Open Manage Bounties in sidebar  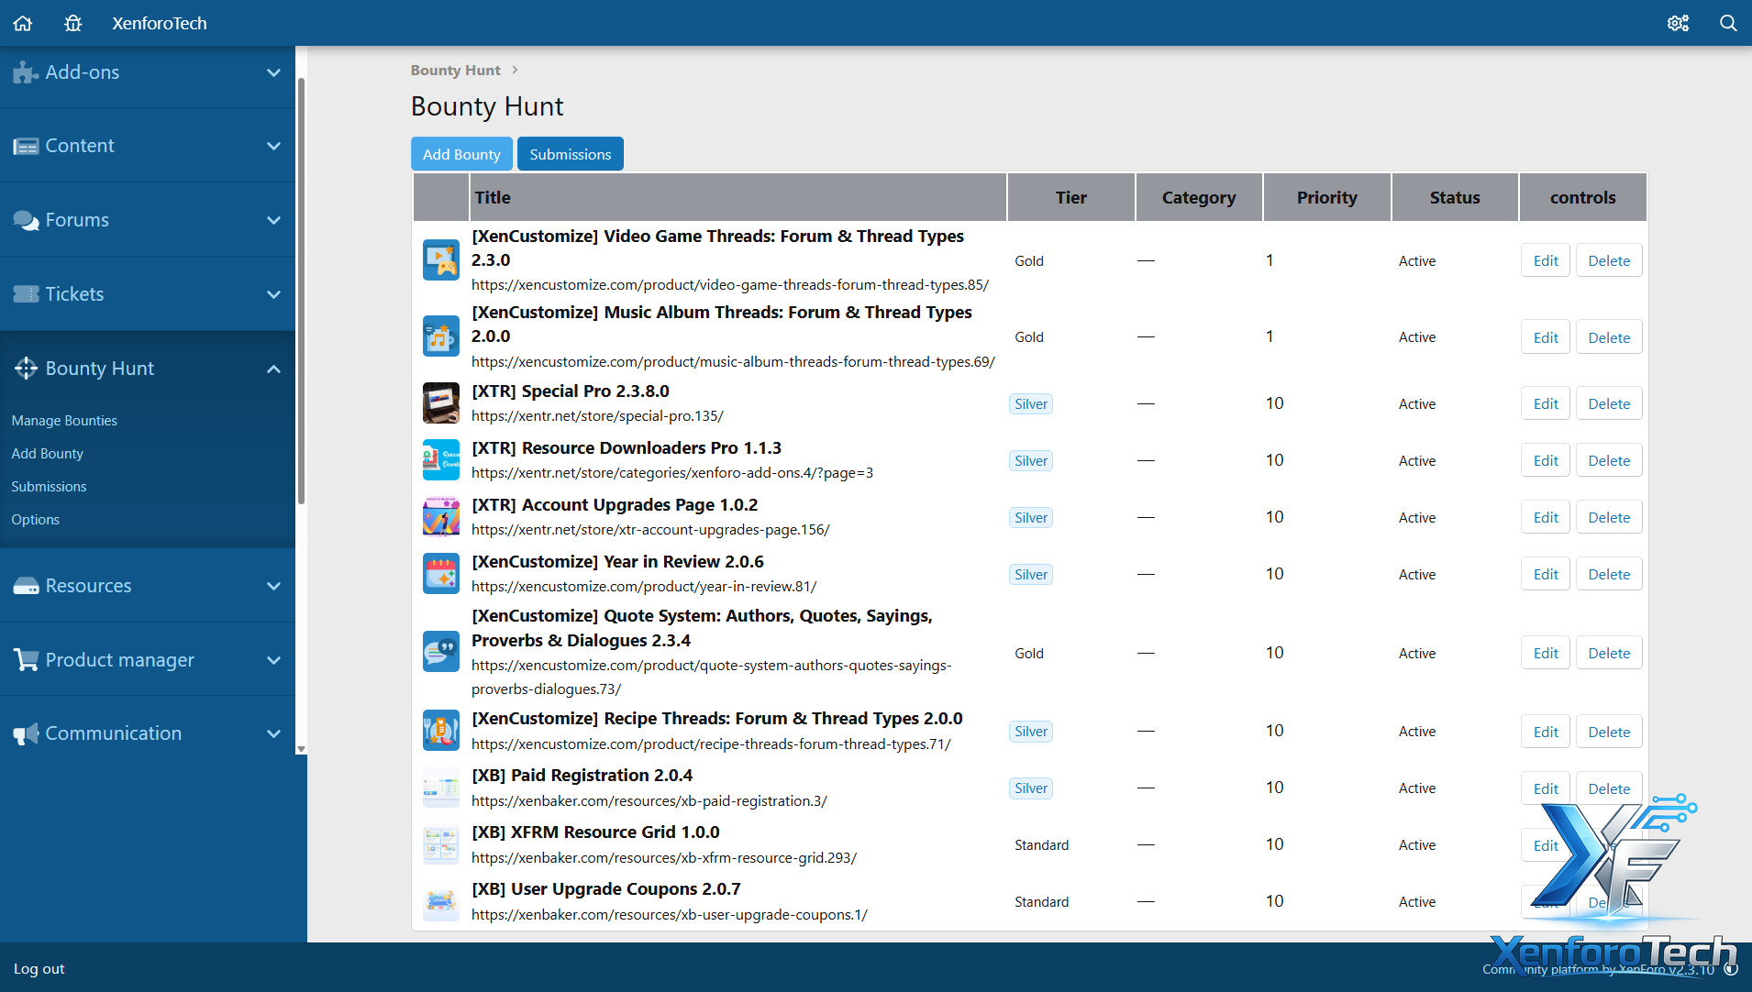[x=64, y=421]
